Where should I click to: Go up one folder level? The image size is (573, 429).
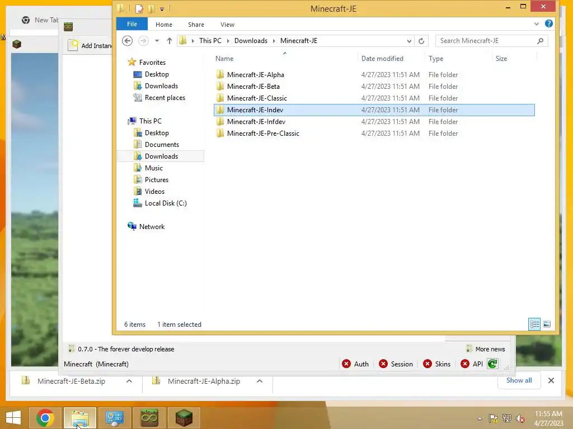(169, 41)
